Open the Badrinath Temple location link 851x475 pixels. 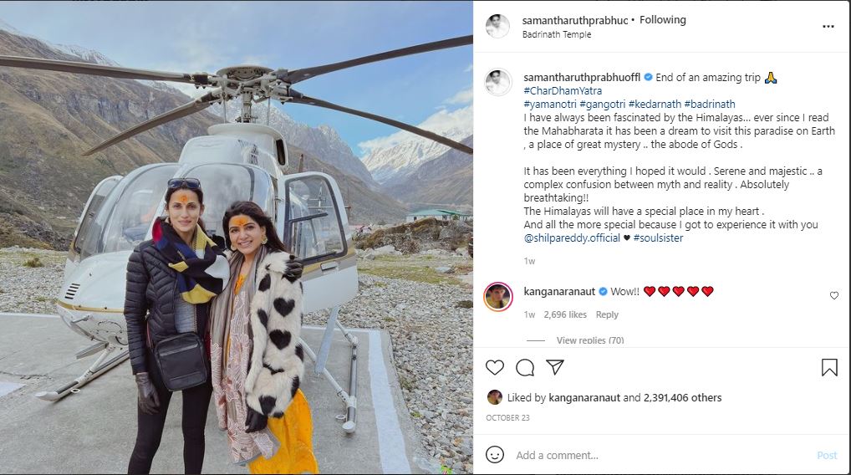556,34
